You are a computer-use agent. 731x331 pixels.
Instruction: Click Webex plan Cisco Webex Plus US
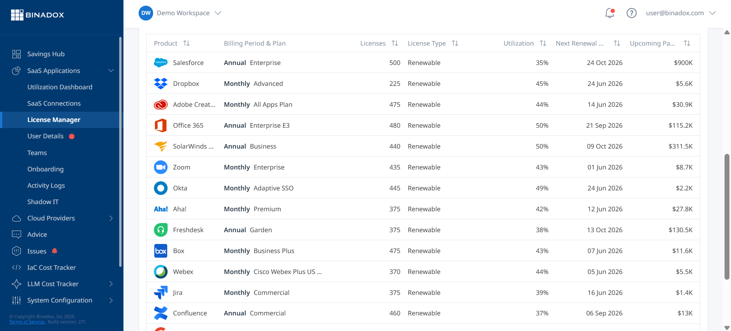pos(288,272)
